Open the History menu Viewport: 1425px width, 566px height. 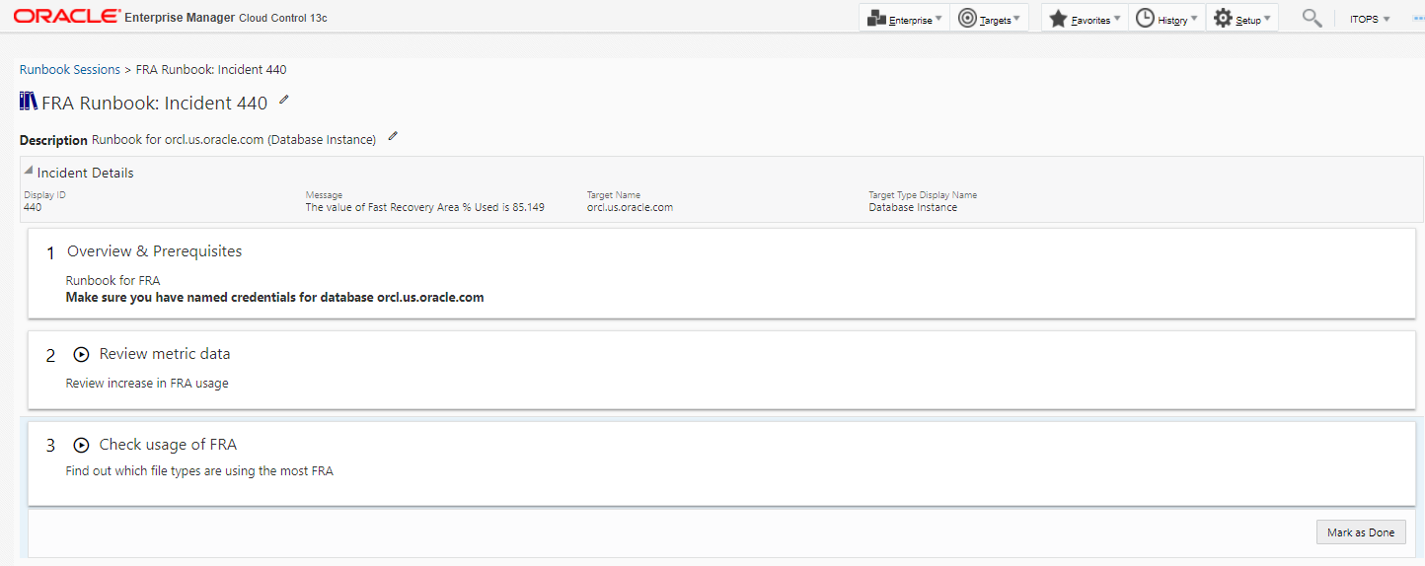(1166, 18)
